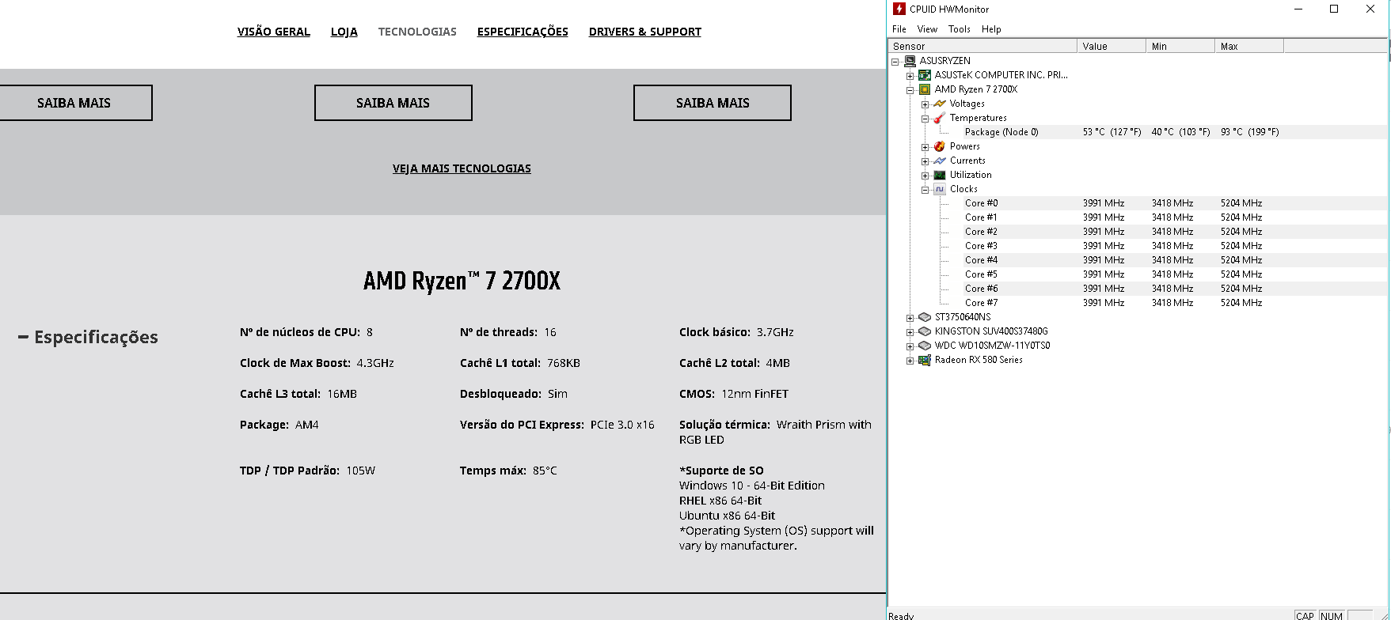Image resolution: width=1391 pixels, height=620 pixels.
Task: Go to the VISÃO GERAL page tab
Action: [x=274, y=32]
